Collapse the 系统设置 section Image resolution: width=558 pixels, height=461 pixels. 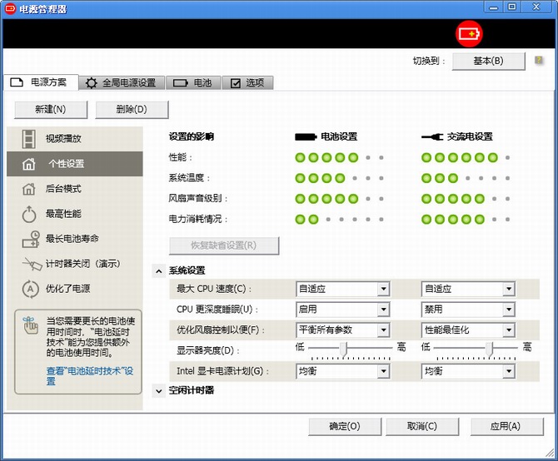159,270
